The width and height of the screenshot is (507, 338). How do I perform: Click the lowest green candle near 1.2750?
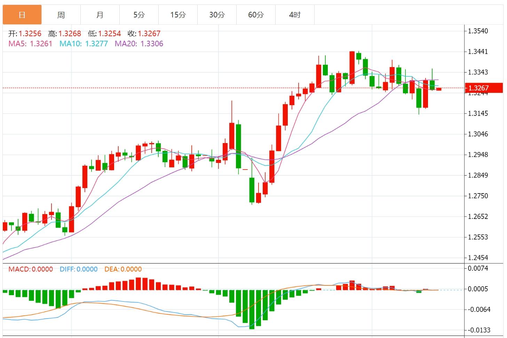[252, 190]
